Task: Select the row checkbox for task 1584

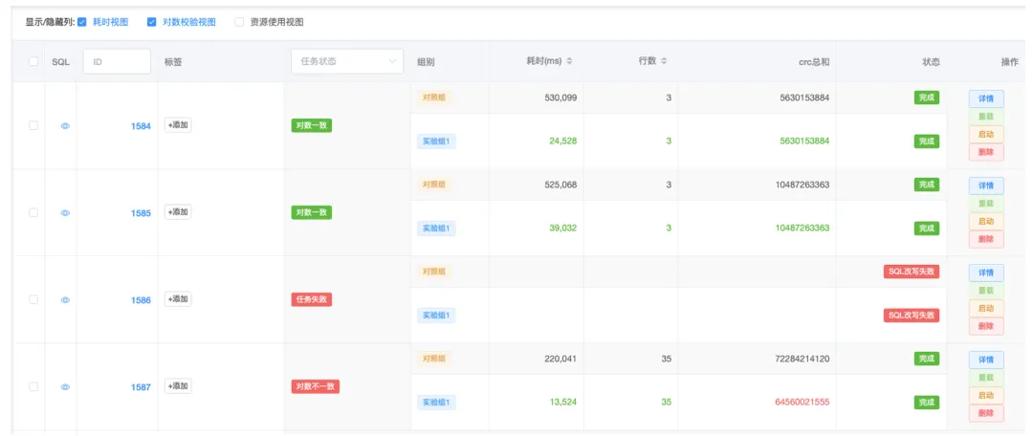Action: [x=33, y=125]
